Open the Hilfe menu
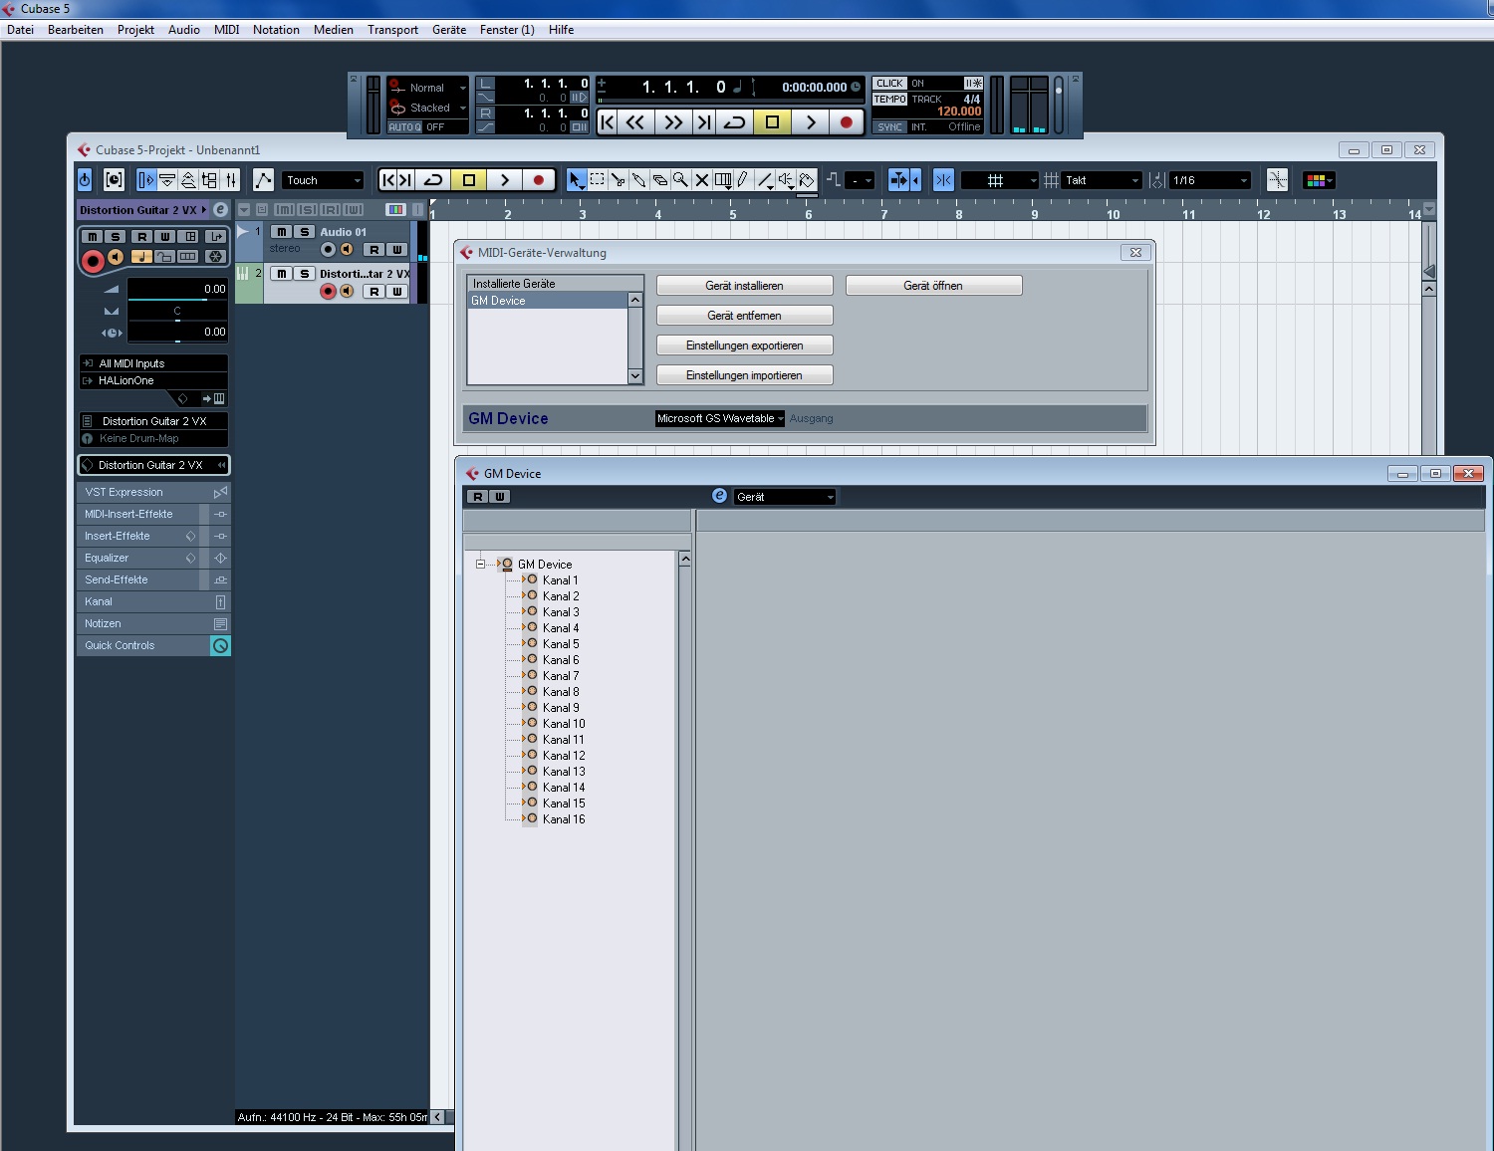 pos(561,30)
